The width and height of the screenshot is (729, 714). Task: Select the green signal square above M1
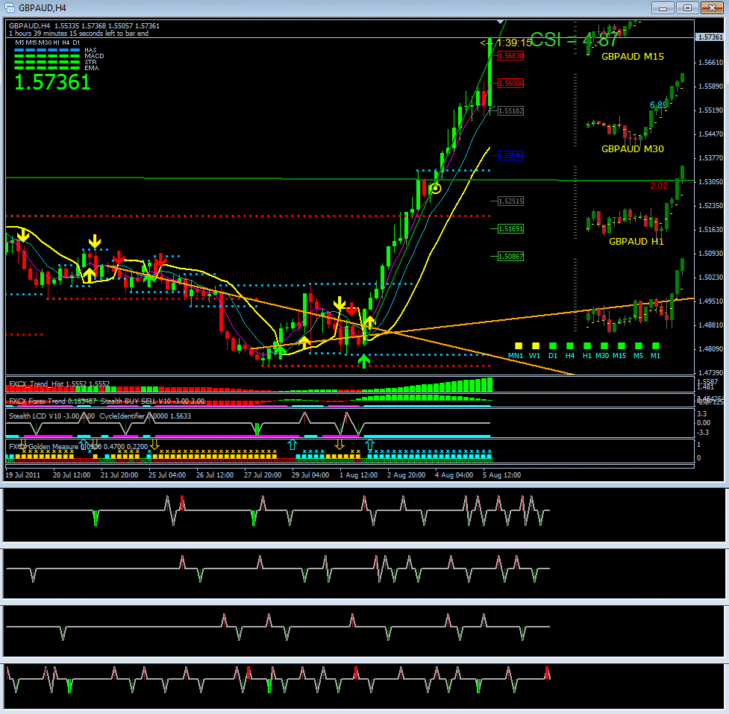(656, 346)
